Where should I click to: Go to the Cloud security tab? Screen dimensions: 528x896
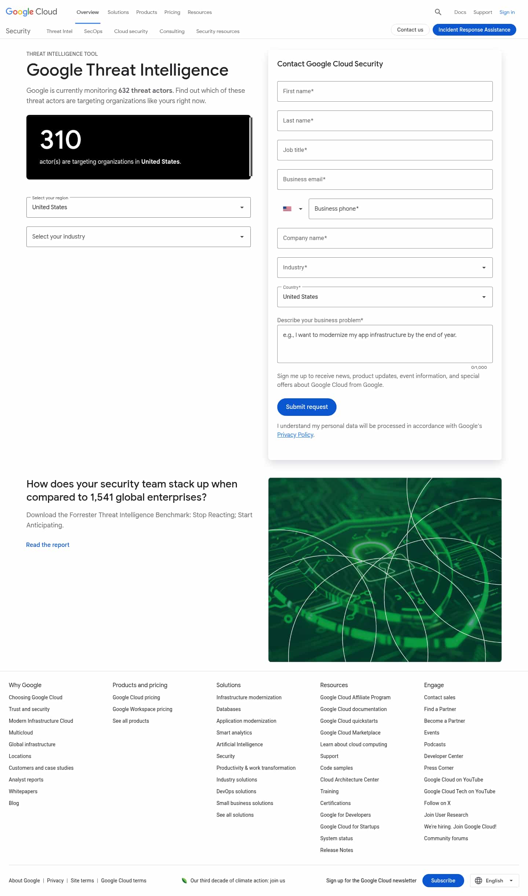point(131,31)
